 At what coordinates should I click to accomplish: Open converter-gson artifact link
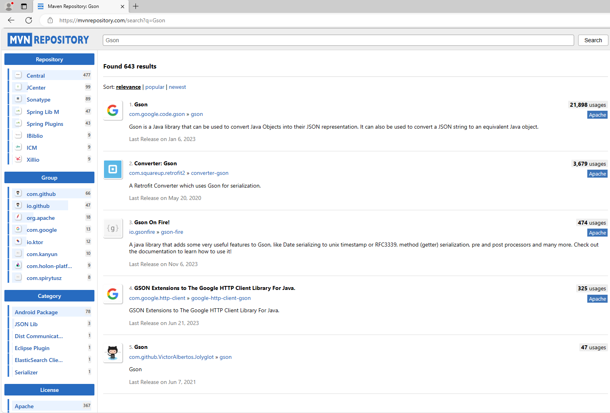[210, 173]
